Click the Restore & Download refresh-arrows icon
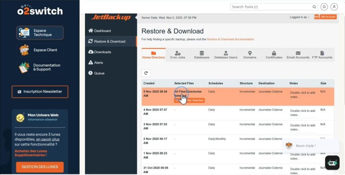 pos(90,41)
